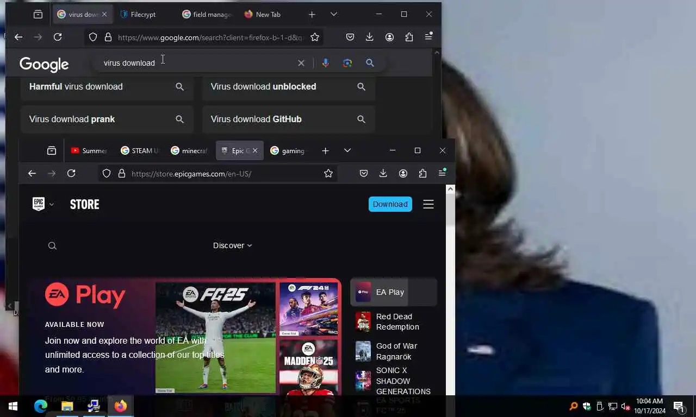Screen dimensions: 696x417
Task: Expand the Discover dropdown
Action: (x=232, y=245)
